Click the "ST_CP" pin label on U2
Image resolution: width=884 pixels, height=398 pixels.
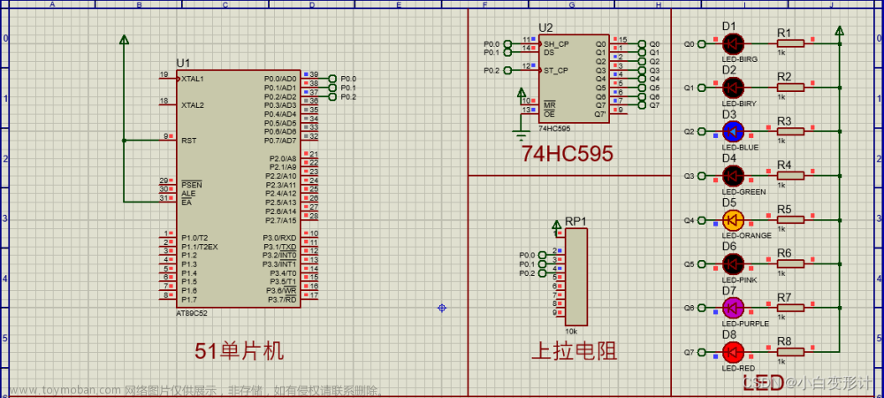coord(555,71)
